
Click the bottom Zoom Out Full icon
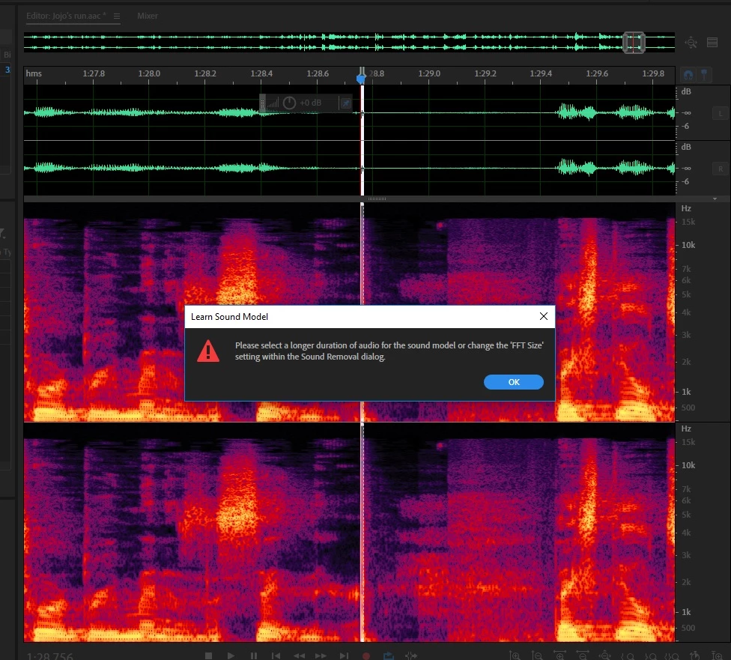tap(604, 656)
